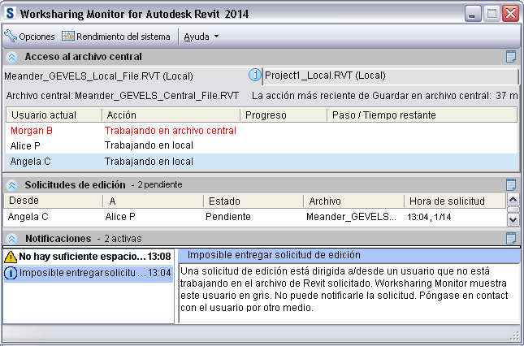Select 'Imposible entregar solicitu...' notification
The width and height of the screenshot is (524, 346).
click(89, 273)
